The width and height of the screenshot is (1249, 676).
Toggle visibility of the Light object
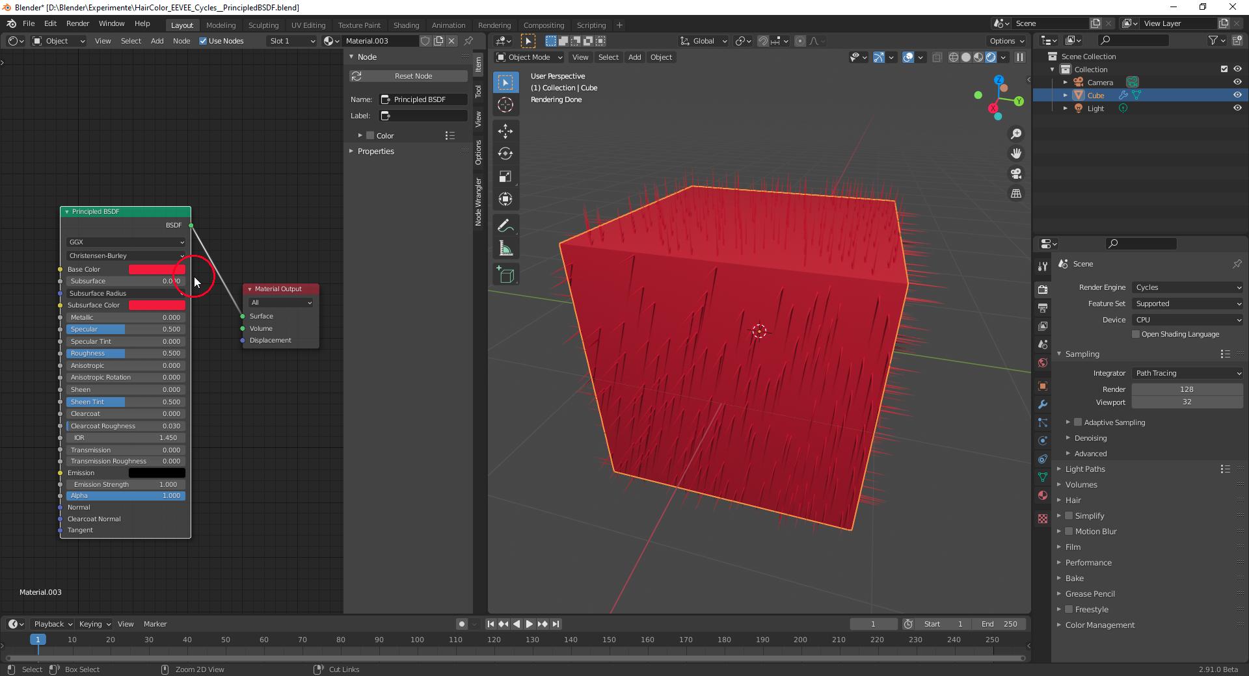tap(1237, 109)
